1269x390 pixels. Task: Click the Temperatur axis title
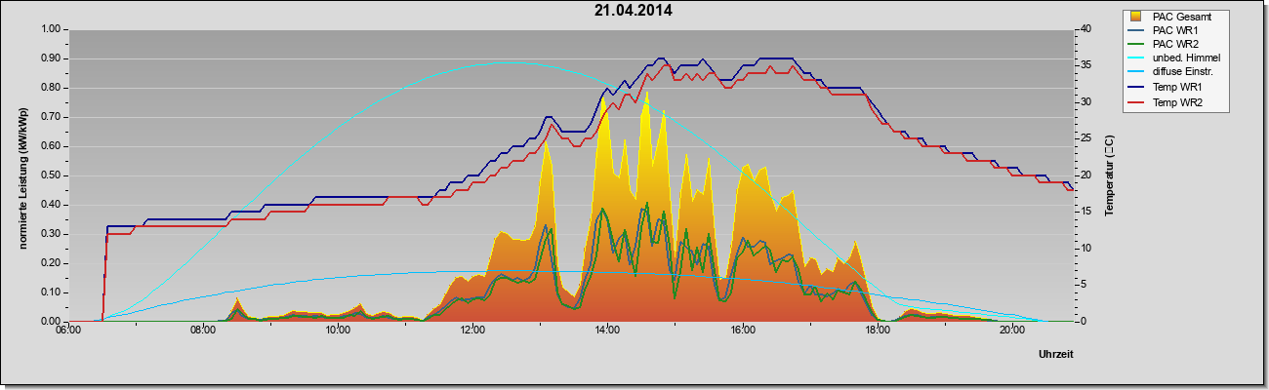pyautogui.click(x=1109, y=175)
